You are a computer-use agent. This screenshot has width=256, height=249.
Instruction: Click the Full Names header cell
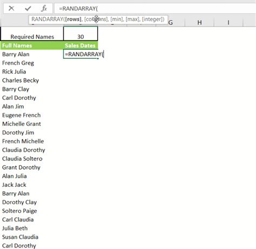32,45
